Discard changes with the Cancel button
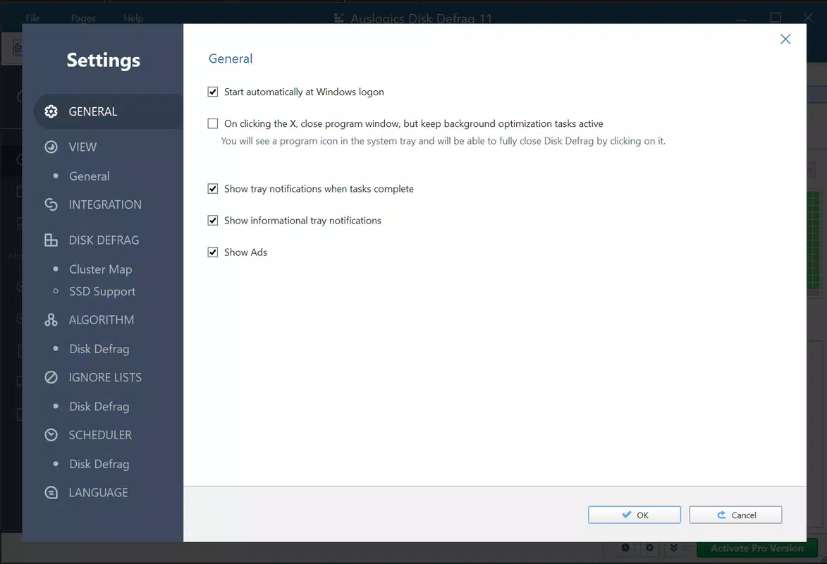This screenshot has height=564, width=827. [735, 515]
